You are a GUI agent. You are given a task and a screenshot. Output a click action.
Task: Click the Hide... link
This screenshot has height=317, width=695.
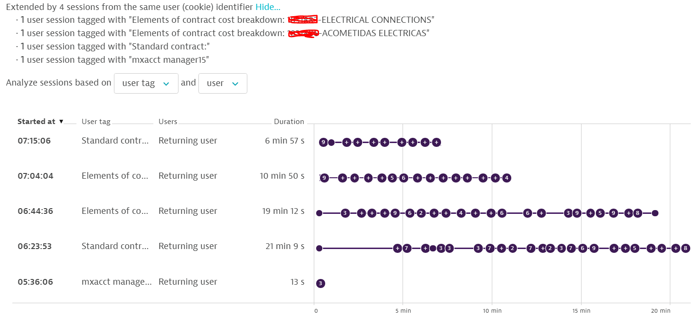(x=268, y=7)
